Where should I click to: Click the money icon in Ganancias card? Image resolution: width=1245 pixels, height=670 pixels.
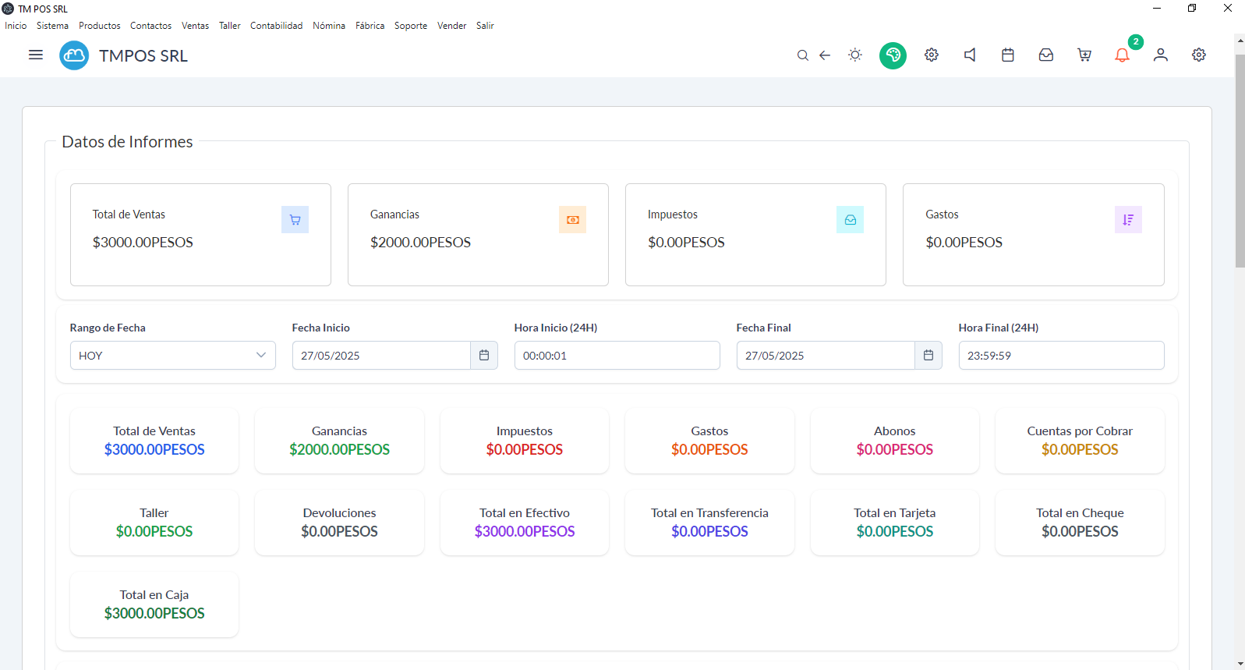(572, 220)
